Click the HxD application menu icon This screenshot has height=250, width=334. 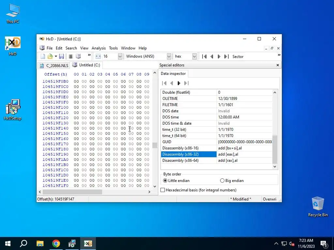(x=42, y=48)
